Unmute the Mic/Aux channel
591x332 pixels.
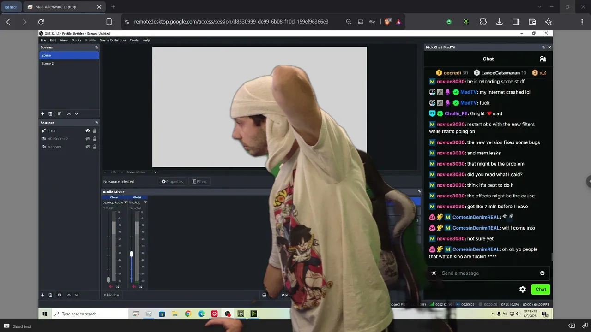point(134,287)
